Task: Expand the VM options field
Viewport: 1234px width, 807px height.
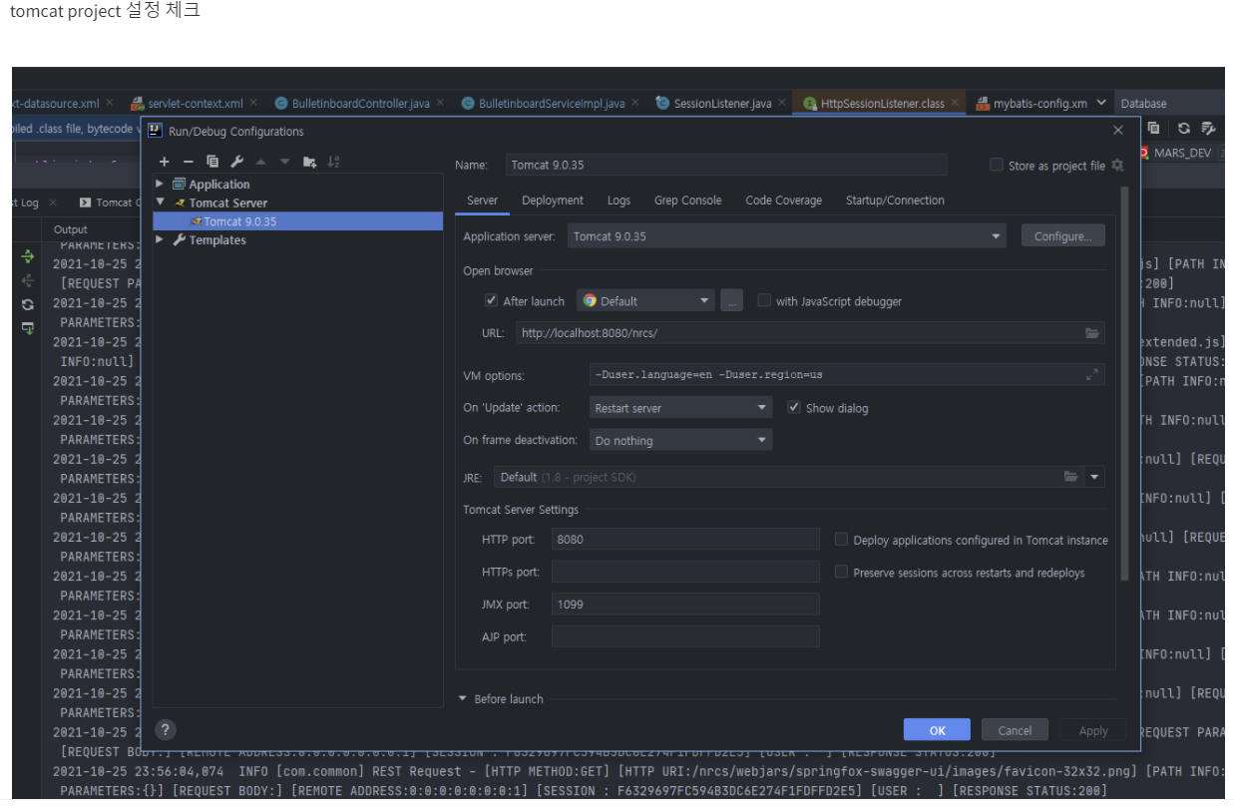Action: click(x=1091, y=375)
